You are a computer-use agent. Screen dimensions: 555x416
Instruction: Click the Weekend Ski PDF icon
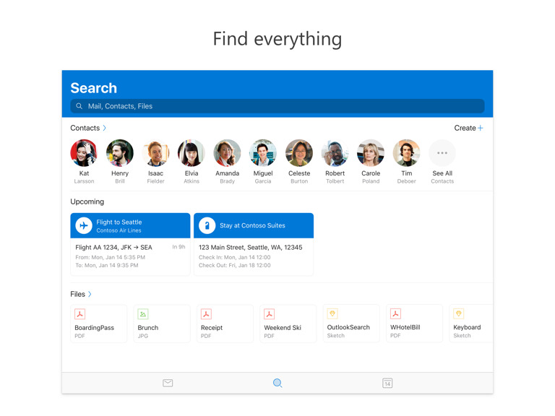pos(269,313)
